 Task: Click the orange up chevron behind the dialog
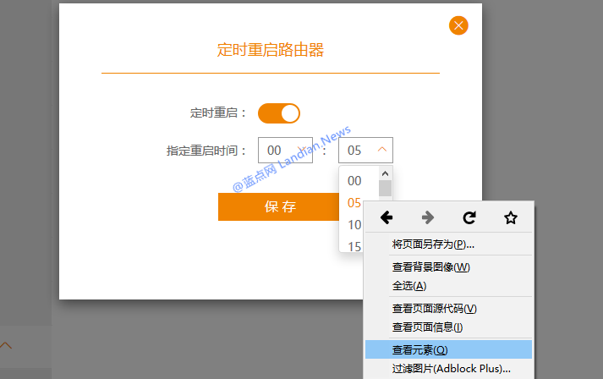[5, 345]
